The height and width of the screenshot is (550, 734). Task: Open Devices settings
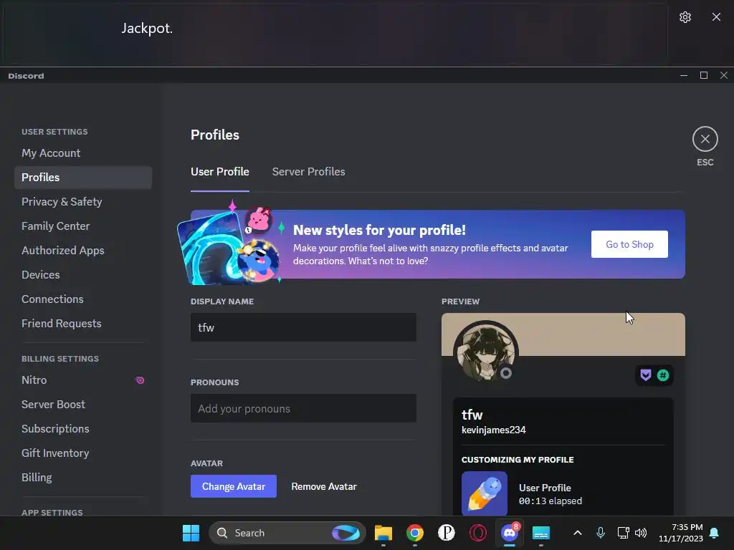click(x=83, y=274)
